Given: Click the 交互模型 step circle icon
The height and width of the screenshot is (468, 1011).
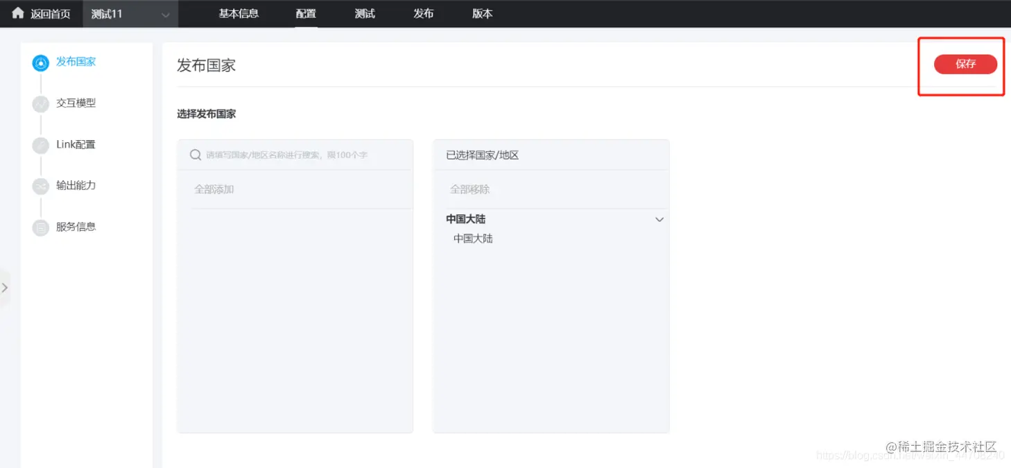Looking at the screenshot, I should (x=40, y=103).
